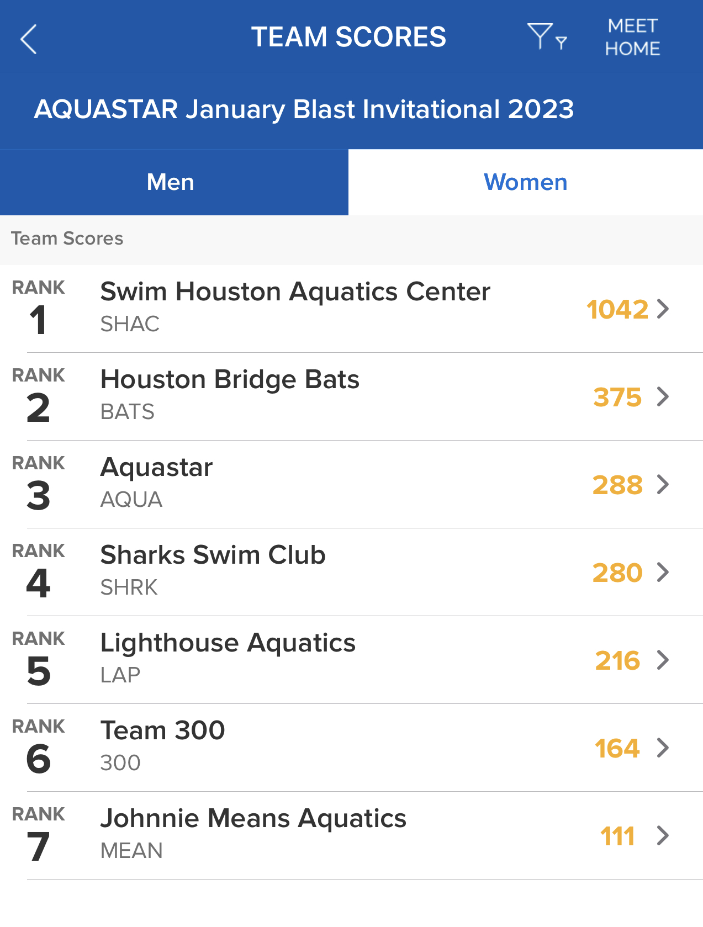Image resolution: width=703 pixels, height=927 pixels.
Task: Tap the 216 score for Lighthouse Aquatics
Action: [617, 660]
